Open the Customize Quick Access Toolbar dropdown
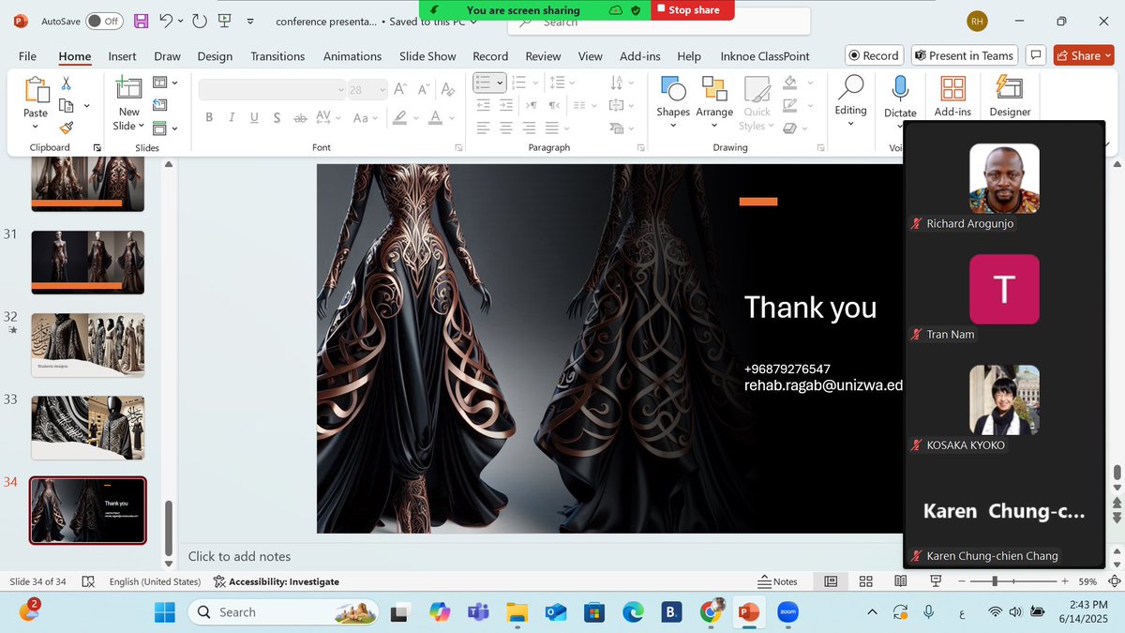Image resolution: width=1125 pixels, height=633 pixels. point(250,21)
